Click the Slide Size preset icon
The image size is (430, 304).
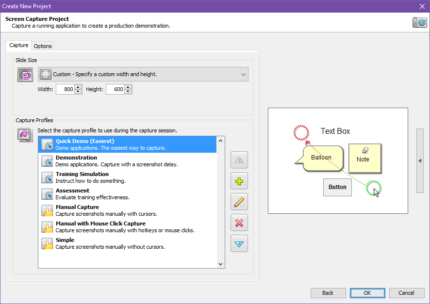pos(25,75)
